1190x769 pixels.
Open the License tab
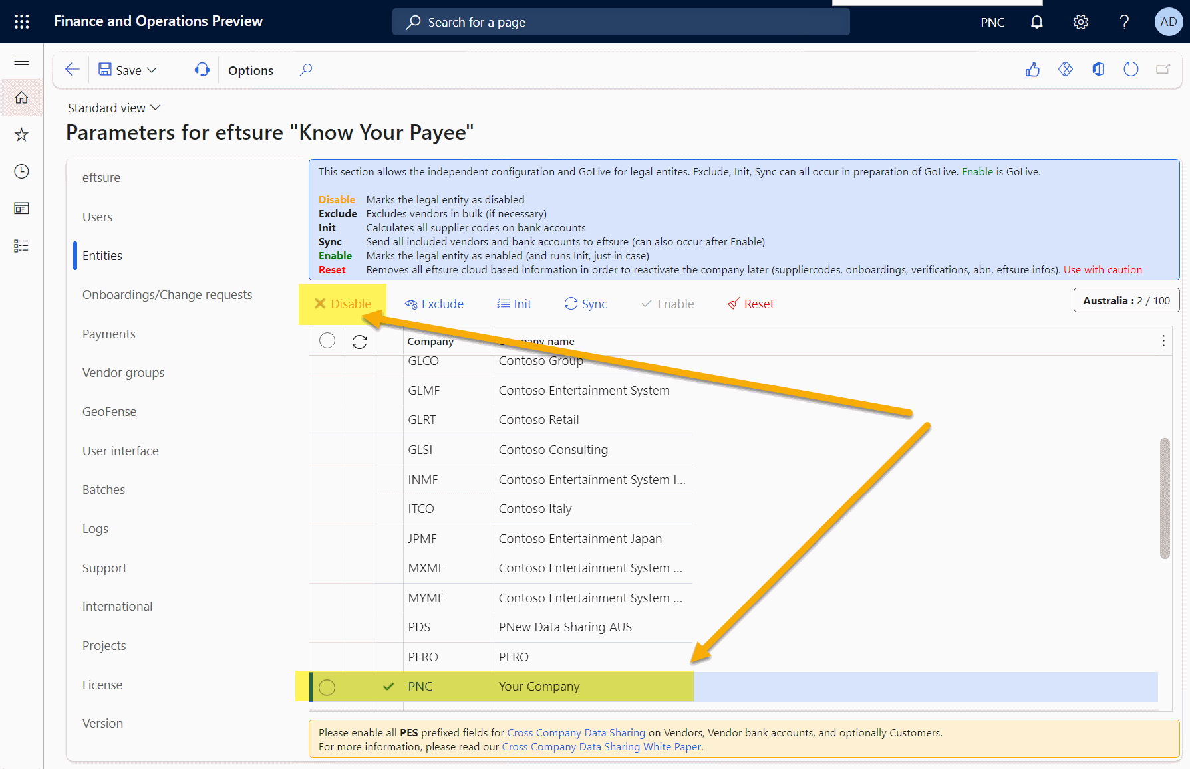pyautogui.click(x=102, y=685)
